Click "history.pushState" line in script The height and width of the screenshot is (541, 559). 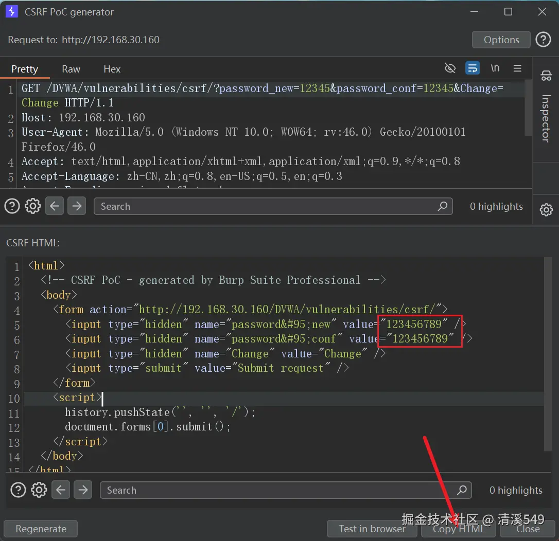click(x=160, y=412)
